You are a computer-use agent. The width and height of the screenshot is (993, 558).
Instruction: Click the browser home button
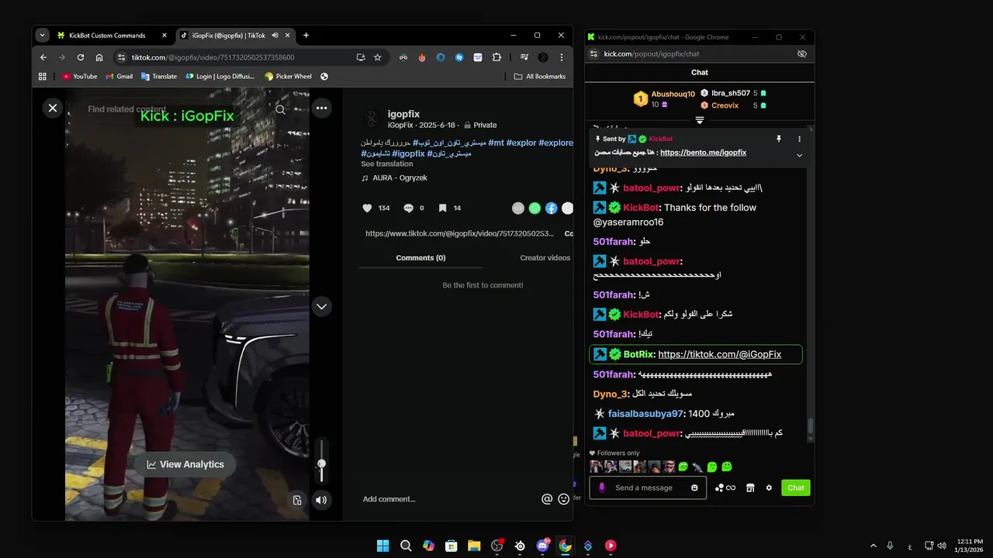(x=99, y=57)
